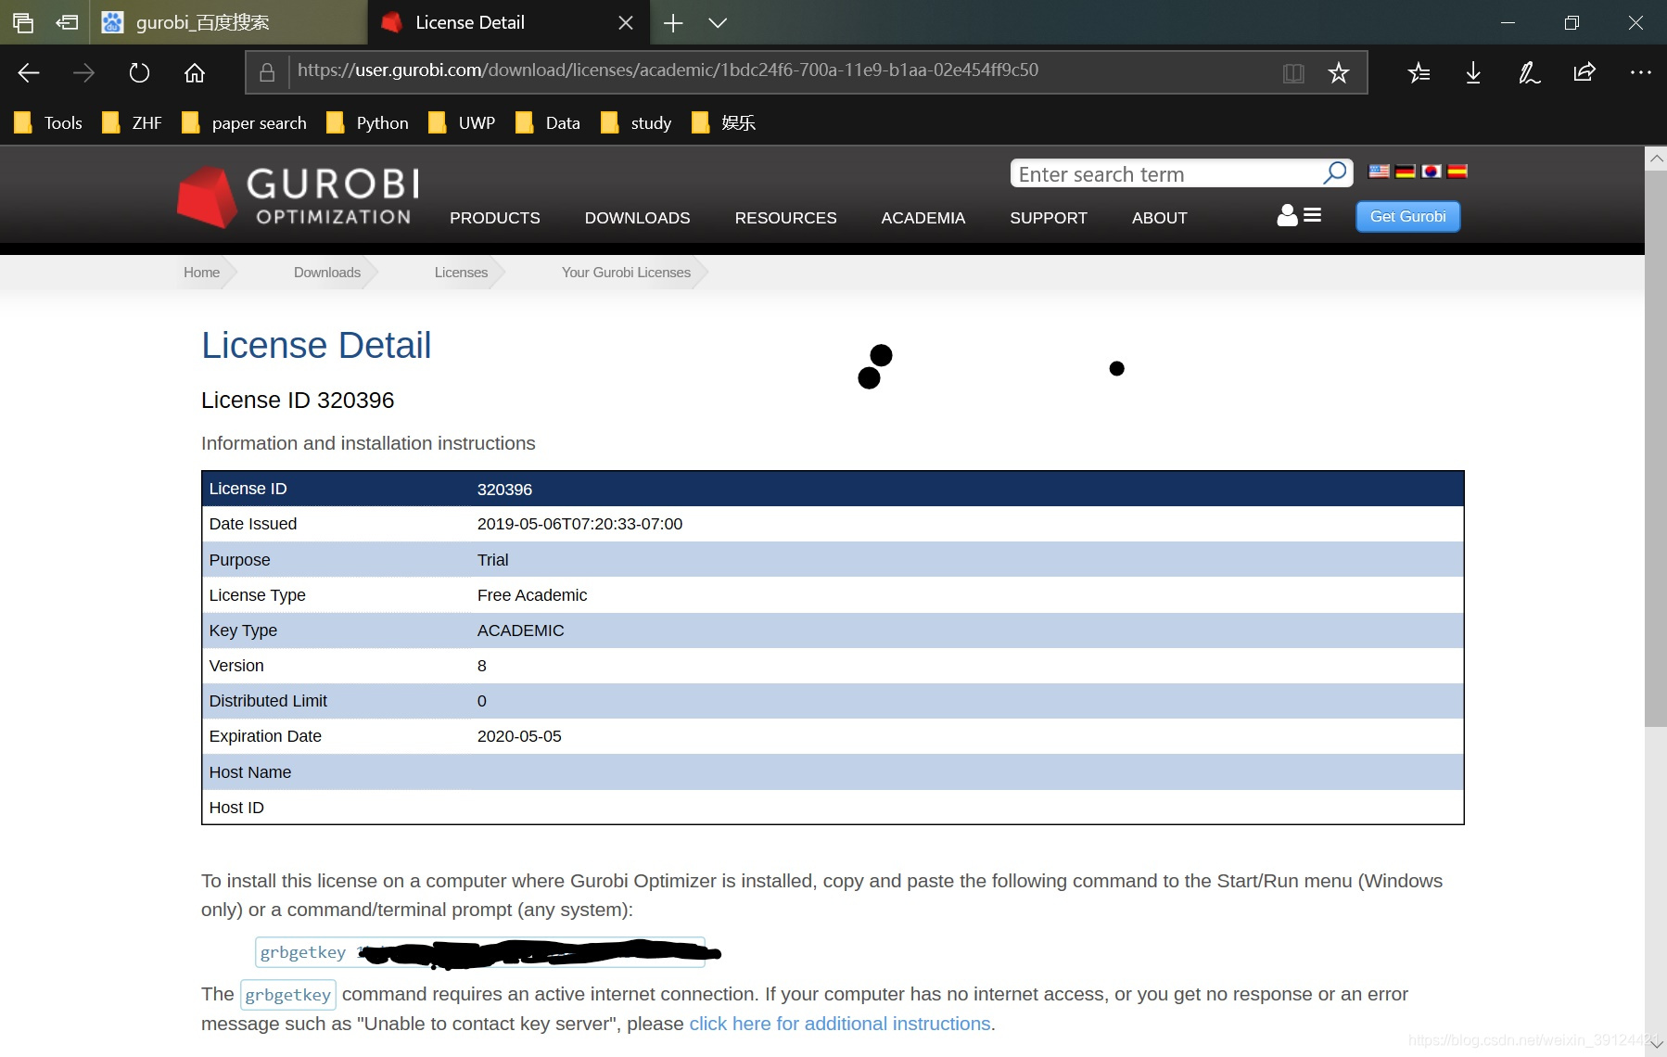Open the study bookmarks folder
The height and width of the screenshot is (1057, 1667).
click(636, 122)
